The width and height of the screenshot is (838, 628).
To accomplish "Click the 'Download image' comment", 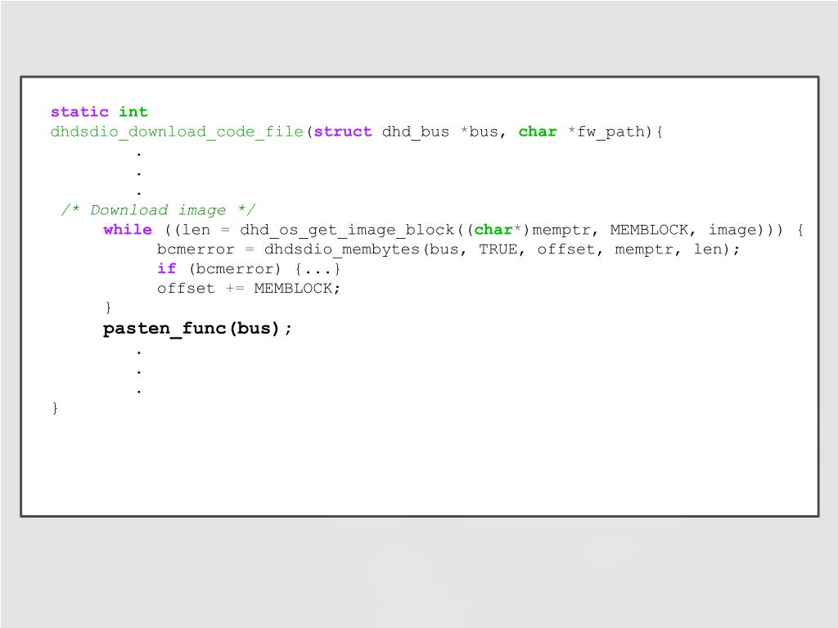I will (158, 210).
